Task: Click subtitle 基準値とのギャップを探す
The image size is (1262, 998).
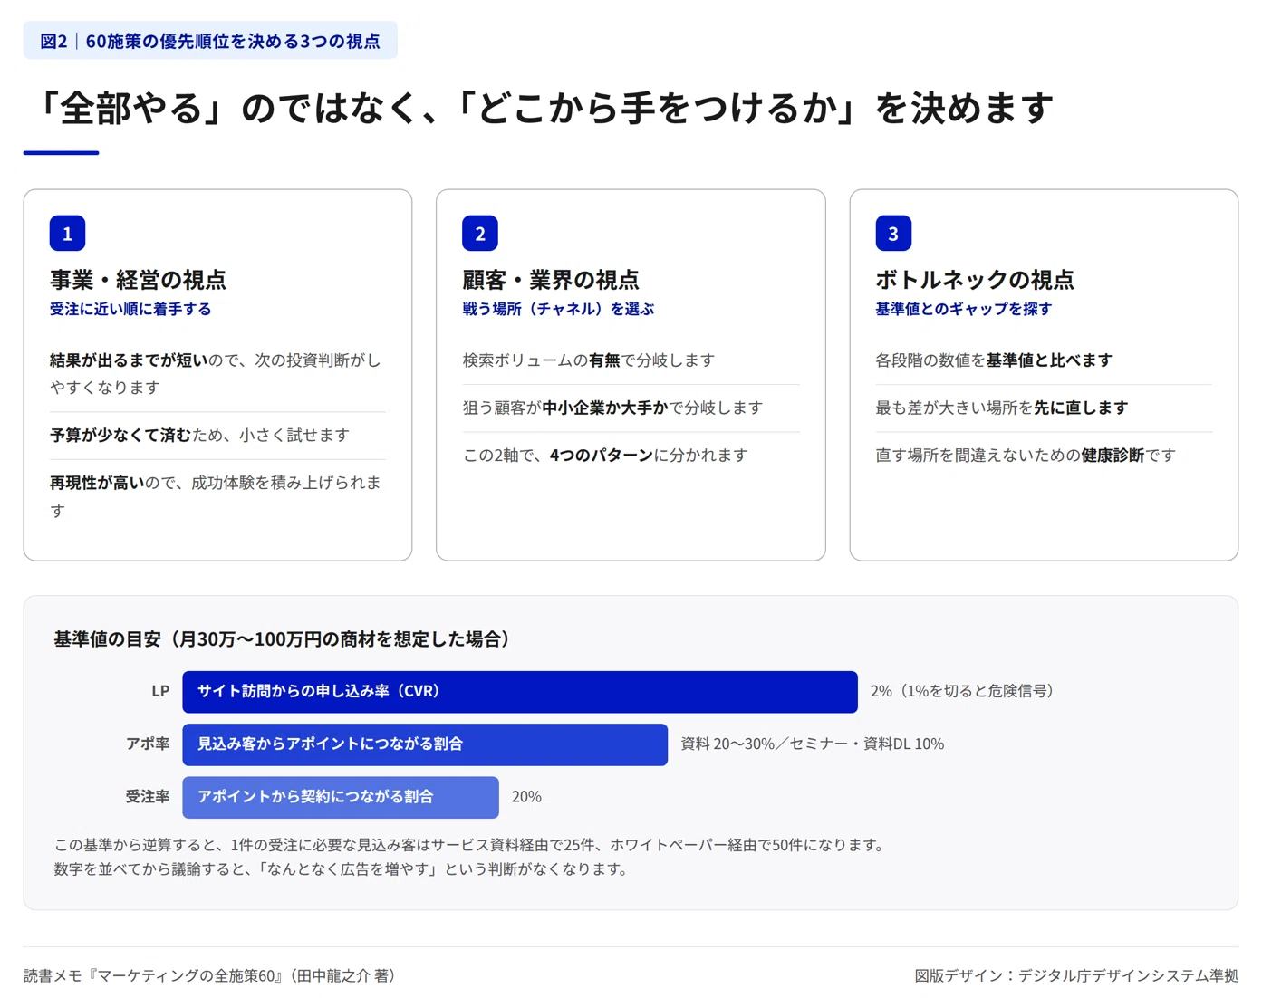Action: [x=964, y=309]
